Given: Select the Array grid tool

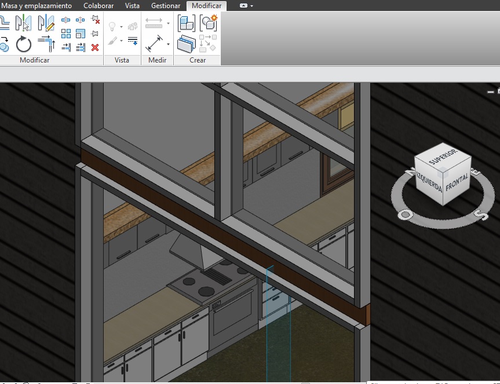Looking at the screenshot, I should [66, 34].
